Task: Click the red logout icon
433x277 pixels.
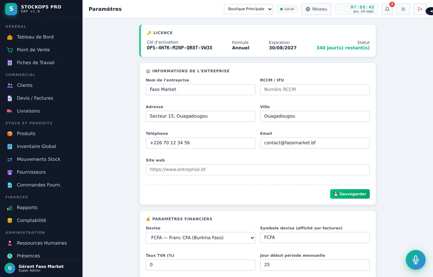Action: 420,9
